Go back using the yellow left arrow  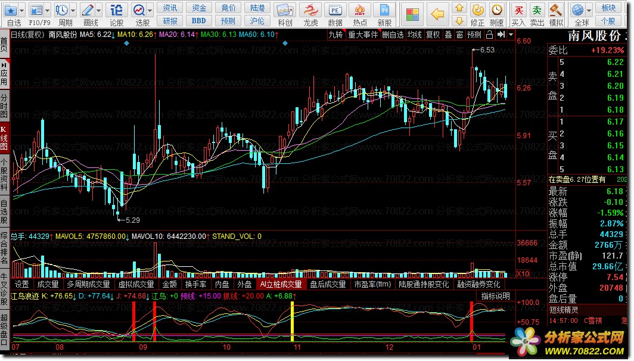pyautogui.click(x=437, y=14)
